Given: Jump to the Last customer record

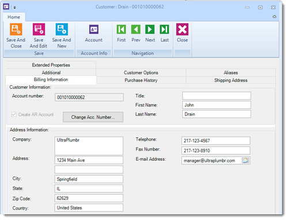Looking at the screenshot, I should coord(164,29).
